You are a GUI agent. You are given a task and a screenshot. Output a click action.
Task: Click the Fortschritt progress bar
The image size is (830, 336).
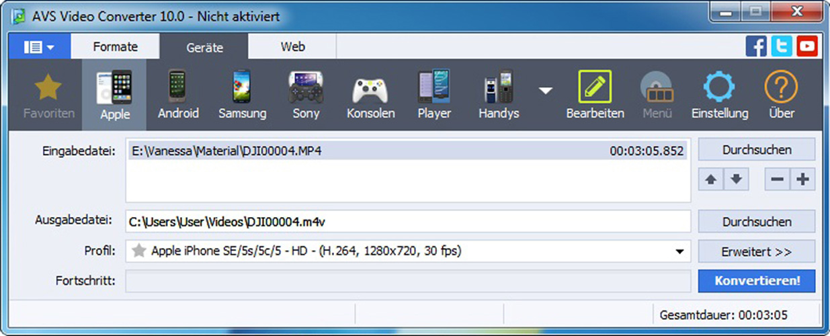click(x=408, y=281)
